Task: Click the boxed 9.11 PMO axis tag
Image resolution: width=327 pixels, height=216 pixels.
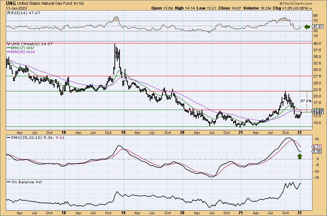Action: 317,147
